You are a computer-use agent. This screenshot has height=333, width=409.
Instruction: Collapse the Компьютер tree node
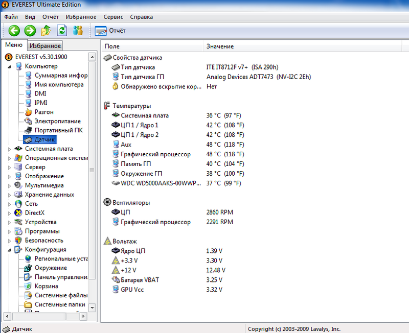(9, 67)
